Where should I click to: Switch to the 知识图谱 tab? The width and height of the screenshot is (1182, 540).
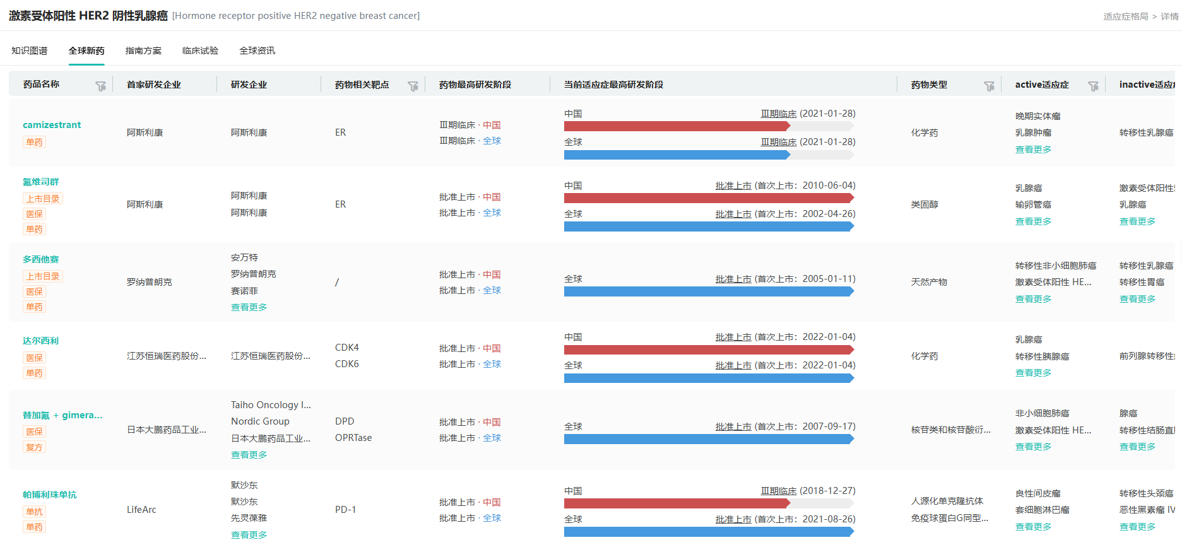point(30,50)
